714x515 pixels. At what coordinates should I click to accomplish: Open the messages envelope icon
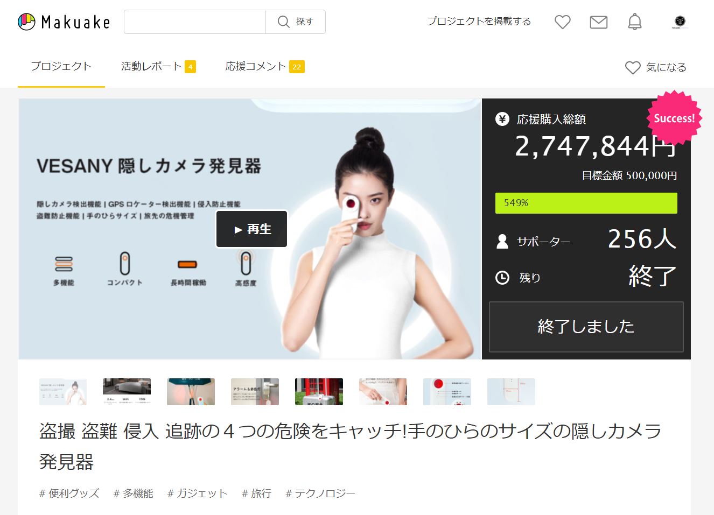click(x=599, y=22)
